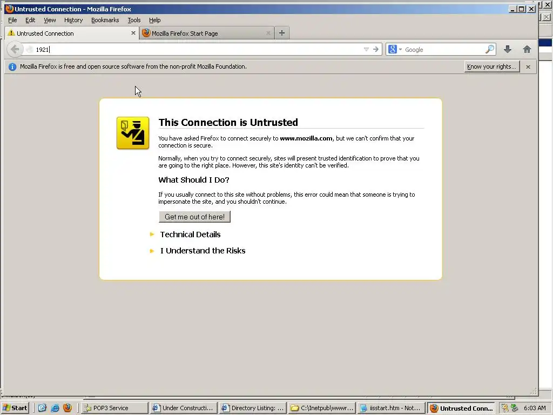Click the warning triangle icon on Untrusted tab
Screen dimensions: 553x415
11,33
